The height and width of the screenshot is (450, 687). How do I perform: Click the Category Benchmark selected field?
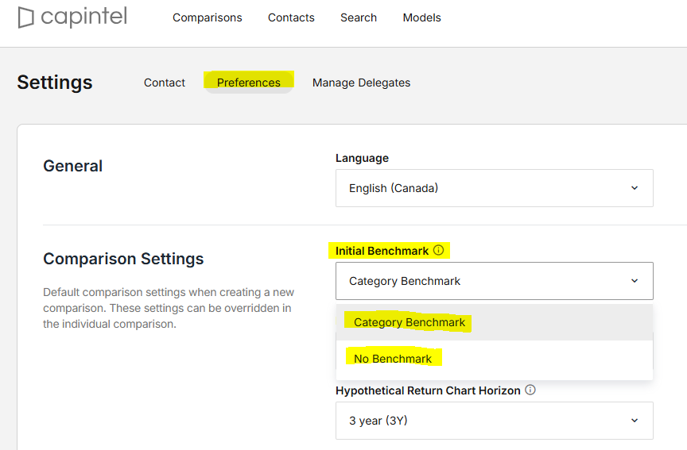point(495,281)
